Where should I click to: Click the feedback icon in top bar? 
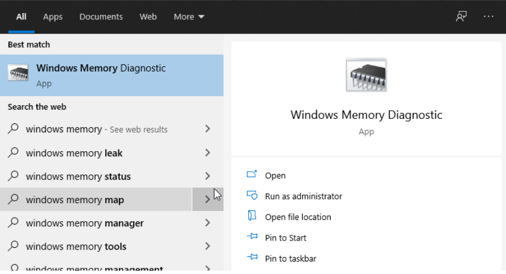tap(461, 16)
